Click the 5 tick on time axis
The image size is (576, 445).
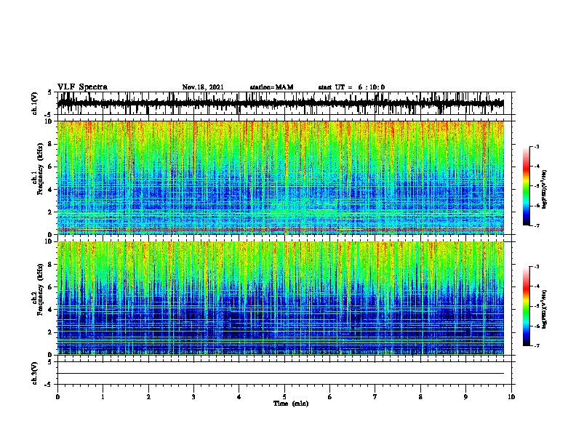tap(284, 397)
